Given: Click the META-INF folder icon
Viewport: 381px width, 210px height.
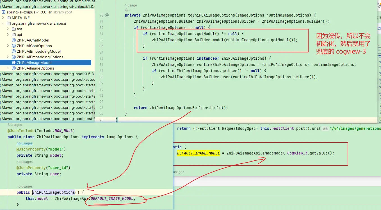Looking at the screenshot, I should pos(9,18).
